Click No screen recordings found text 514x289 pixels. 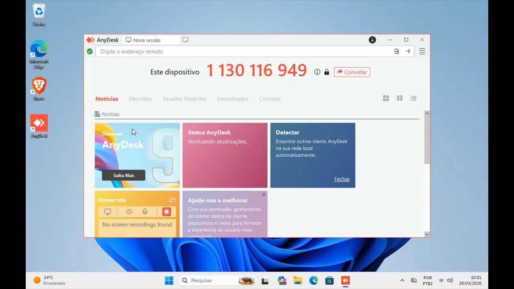click(137, 225)
